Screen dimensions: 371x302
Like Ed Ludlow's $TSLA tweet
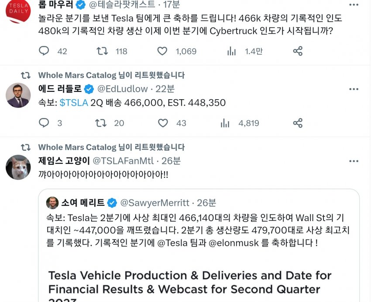click(x=162, y=123)
